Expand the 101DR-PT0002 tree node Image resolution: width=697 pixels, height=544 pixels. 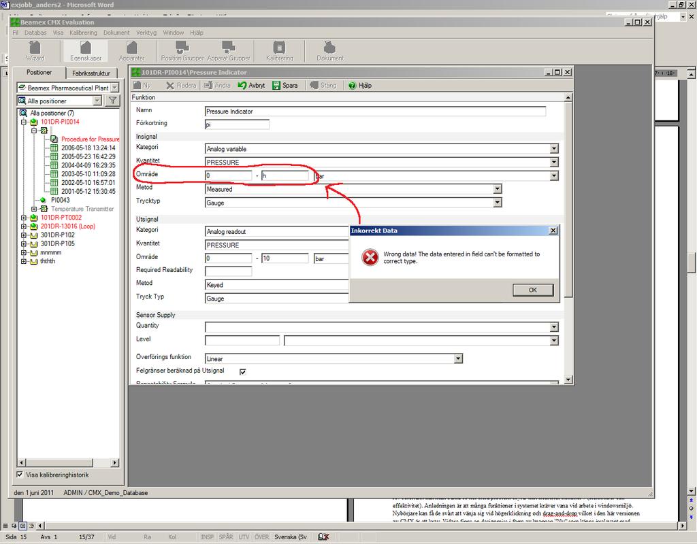click(x=24, y=218)
